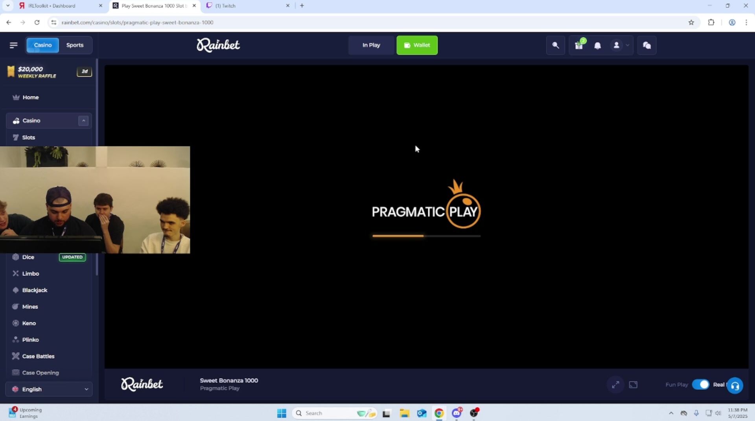Open Discord from the taskbar

coord(457,413)
